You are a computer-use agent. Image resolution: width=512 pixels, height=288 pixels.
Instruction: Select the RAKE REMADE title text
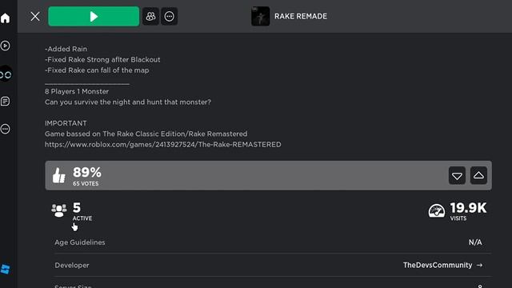tap(301, 16)
